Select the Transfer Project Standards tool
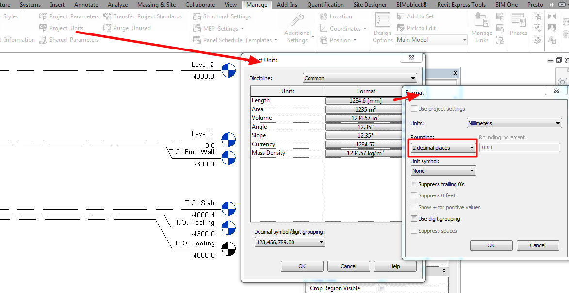The image size is (569, 293). [143, 16]
